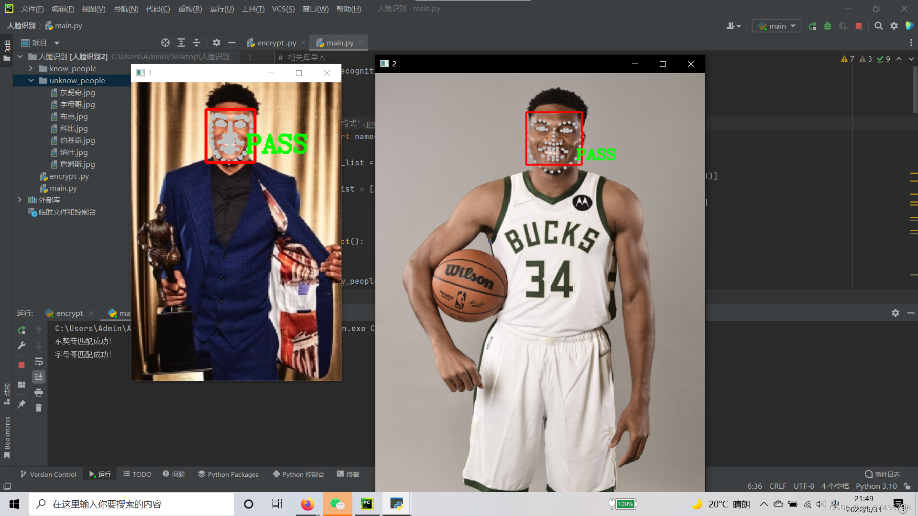Stop execution in the top toolbar
Viewport: 918px width, 516px height.
click(x=859, y=26)
